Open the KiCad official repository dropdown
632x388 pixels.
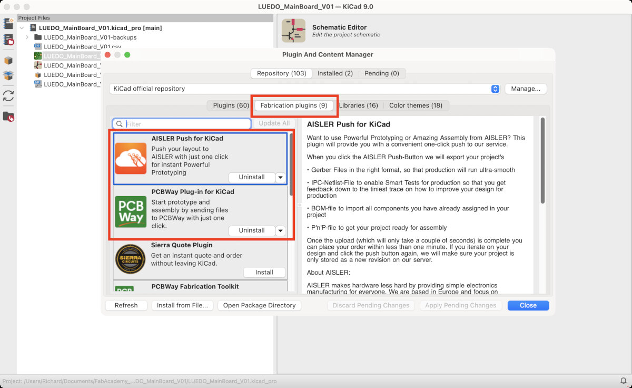pyautogui.click(x=305, y=89)
